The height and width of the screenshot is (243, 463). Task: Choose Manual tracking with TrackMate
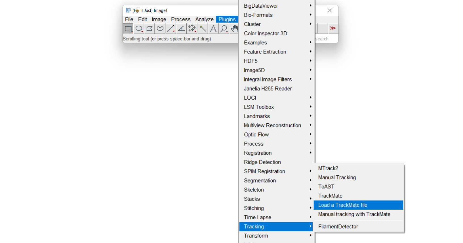pyautogui.click(x=358, y=214)
